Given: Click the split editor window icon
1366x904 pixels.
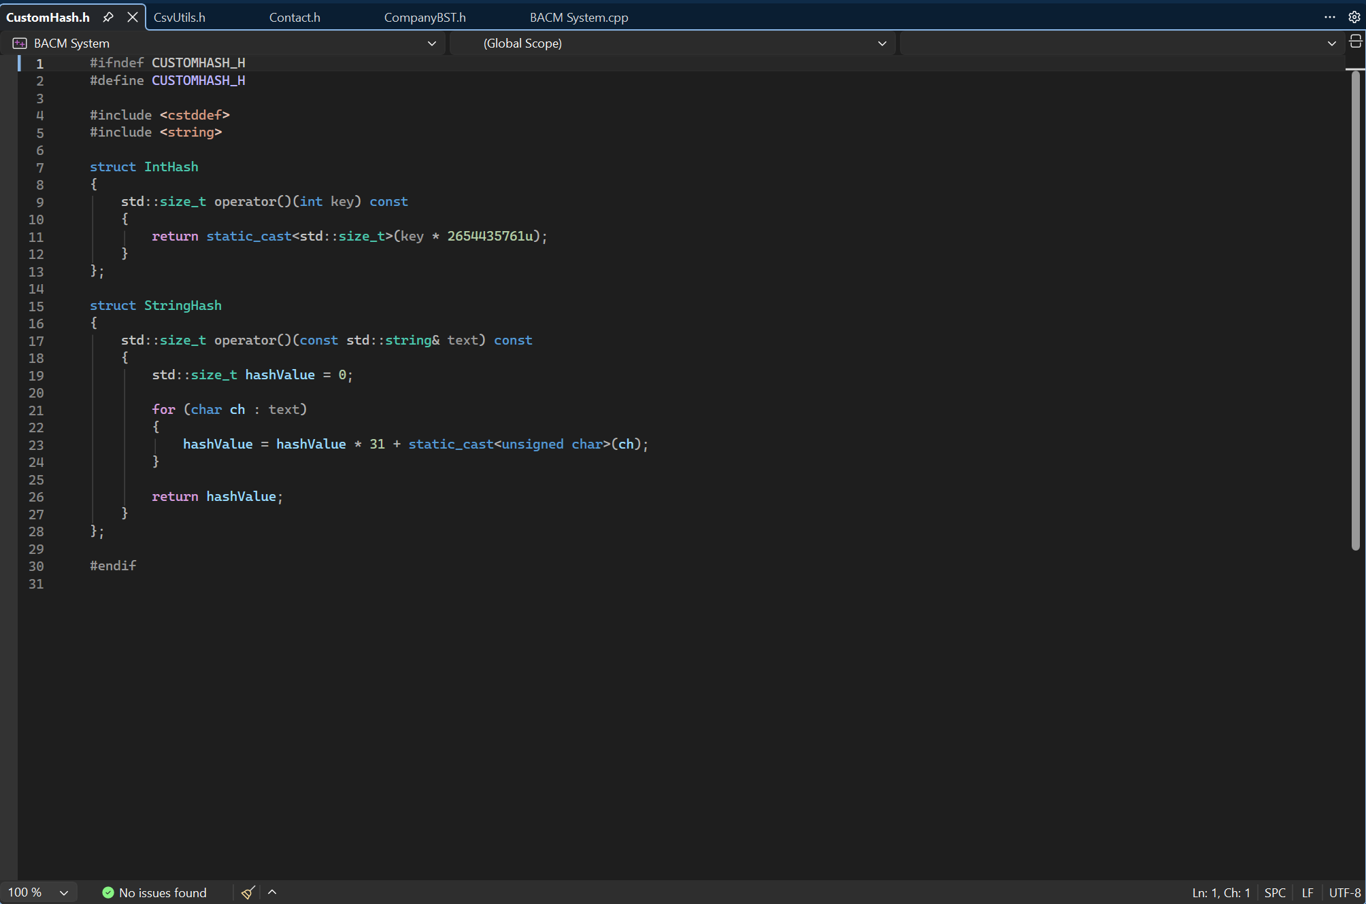Looking at the screenshot, I should click(x=1356, y=42).
